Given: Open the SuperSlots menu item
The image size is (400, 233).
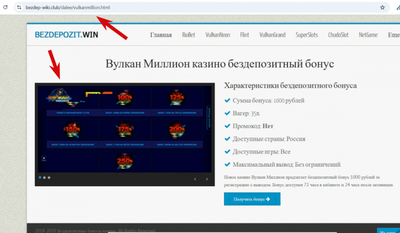Looking at the screenshot, I should (307, 35).
